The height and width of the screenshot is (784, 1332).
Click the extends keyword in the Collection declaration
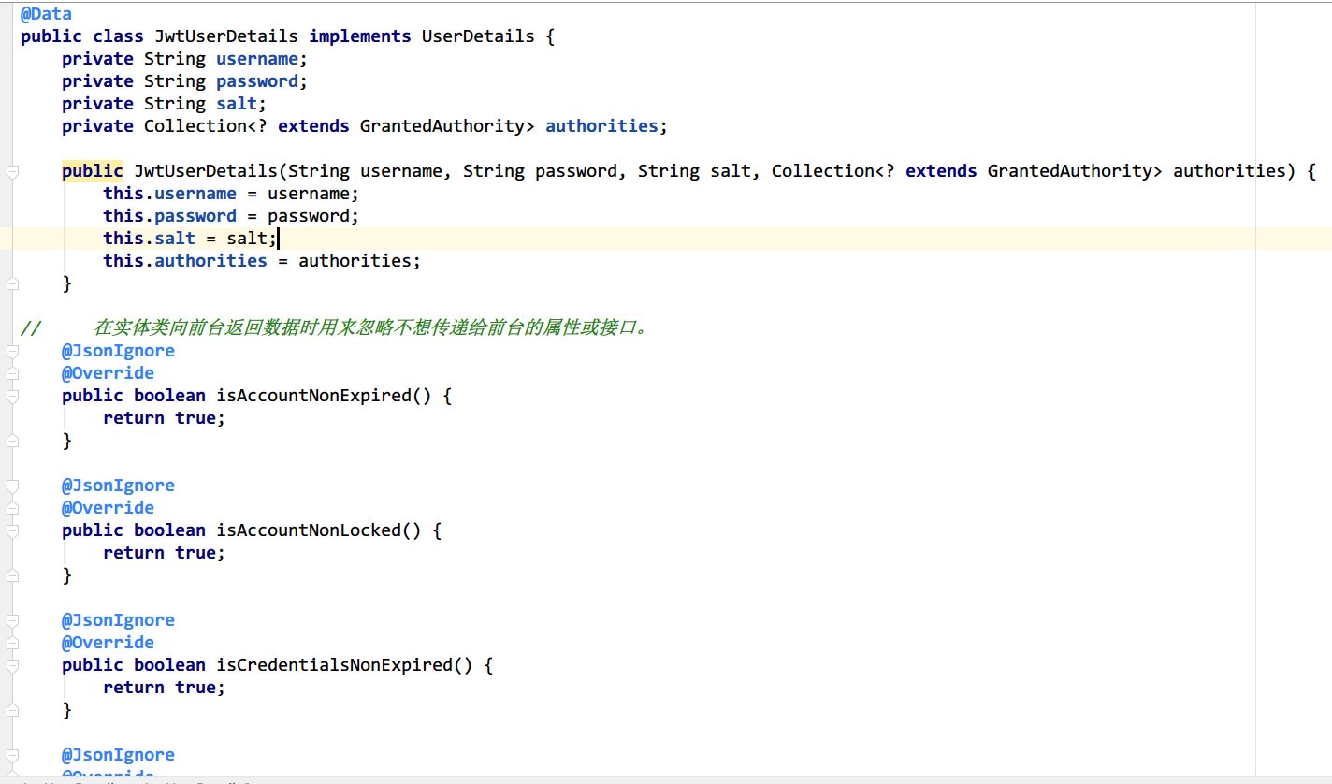[x=313, y=125]
